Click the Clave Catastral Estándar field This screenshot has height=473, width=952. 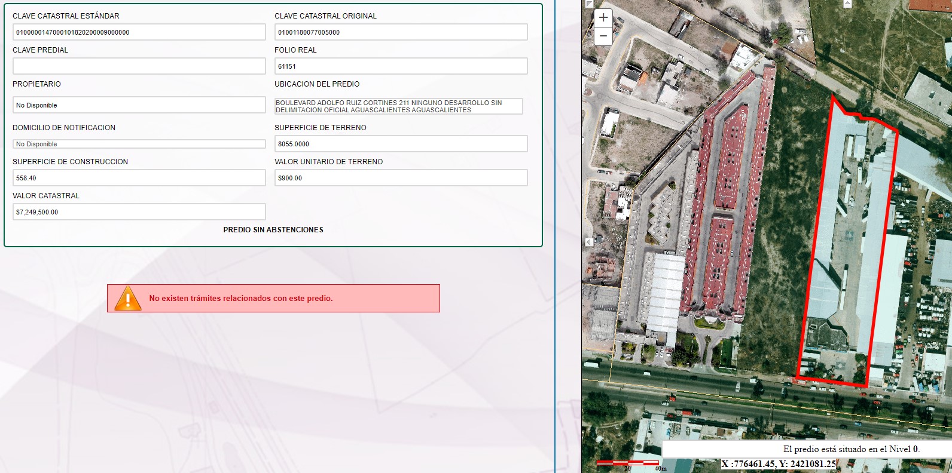click(139, 32)
